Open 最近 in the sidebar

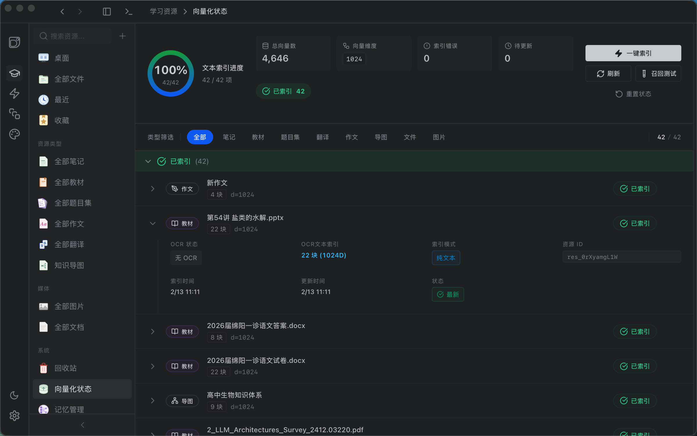[x=82, y=100]
